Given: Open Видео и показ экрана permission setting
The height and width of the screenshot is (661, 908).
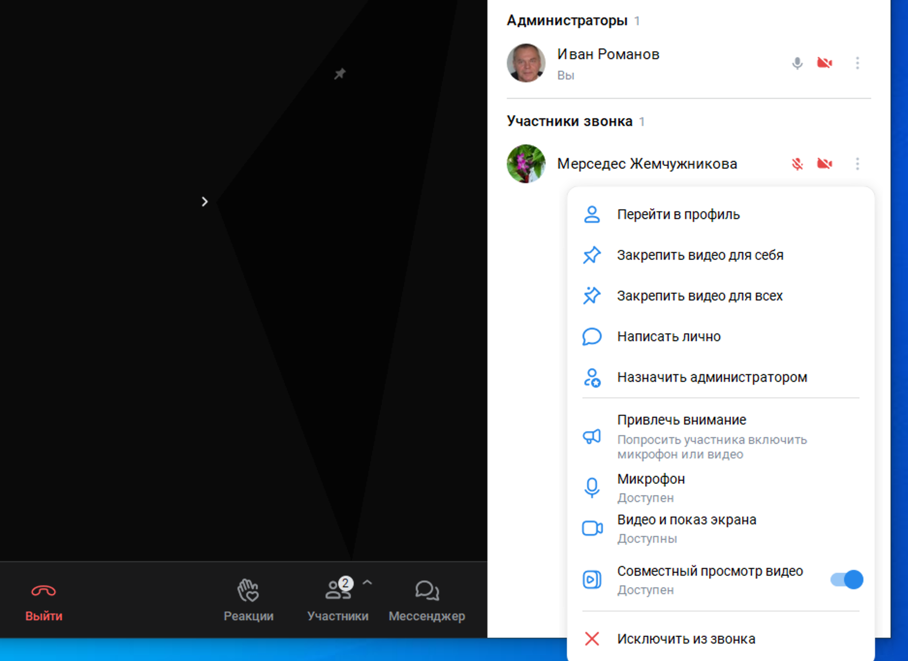Looking at the screenshot, I should click(x=720, y=528).
